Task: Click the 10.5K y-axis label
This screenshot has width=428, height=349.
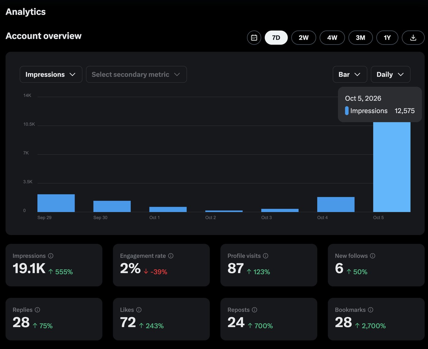Action: point(29,124)
